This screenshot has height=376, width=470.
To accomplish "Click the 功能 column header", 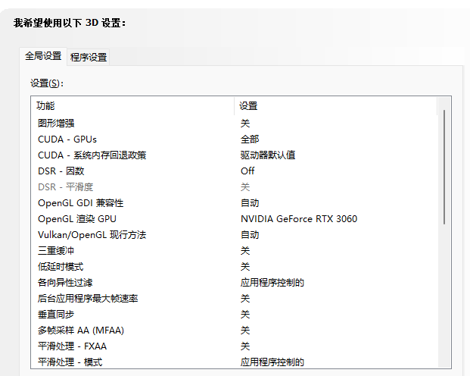I will pyautogui.click(x=46, y=106).
